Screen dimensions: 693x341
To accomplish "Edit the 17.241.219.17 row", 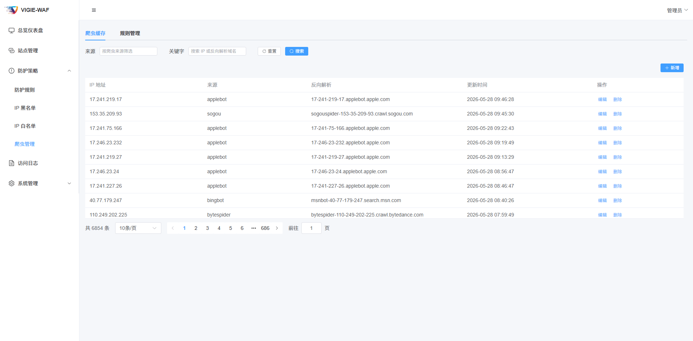I will point(602,99).
